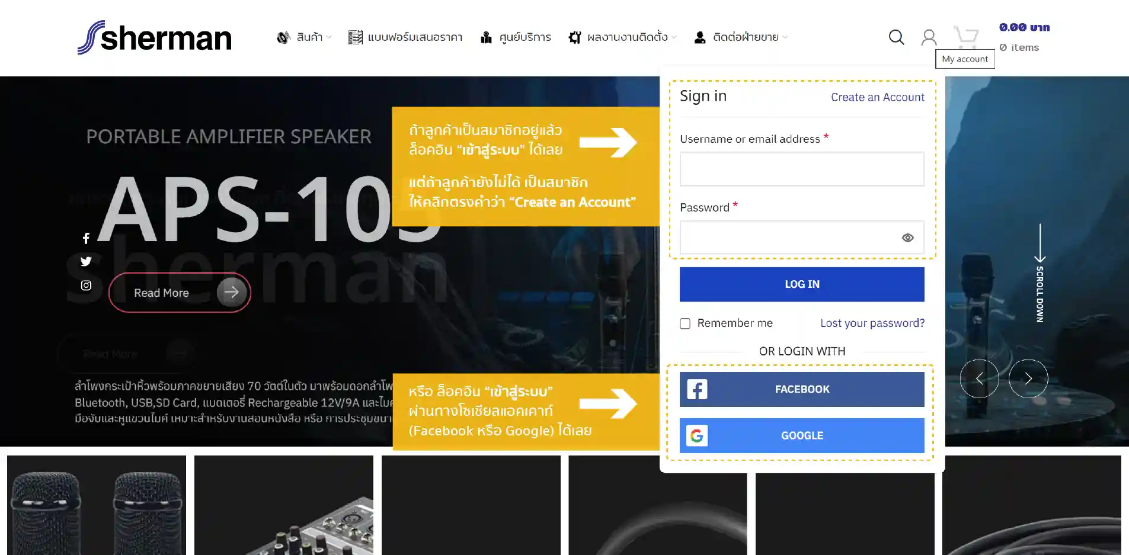This screenshot has height=555, width=1129.
Task: Go to next slide arrow
Action: (x=1028, y=378)
